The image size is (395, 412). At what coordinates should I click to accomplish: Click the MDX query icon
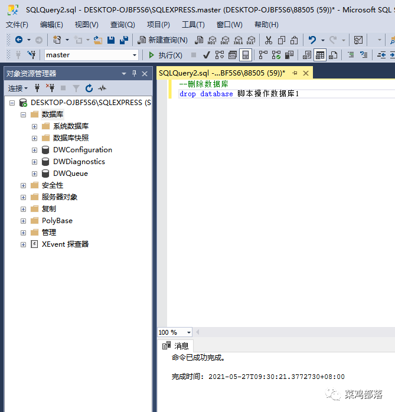tap(211, 40)
